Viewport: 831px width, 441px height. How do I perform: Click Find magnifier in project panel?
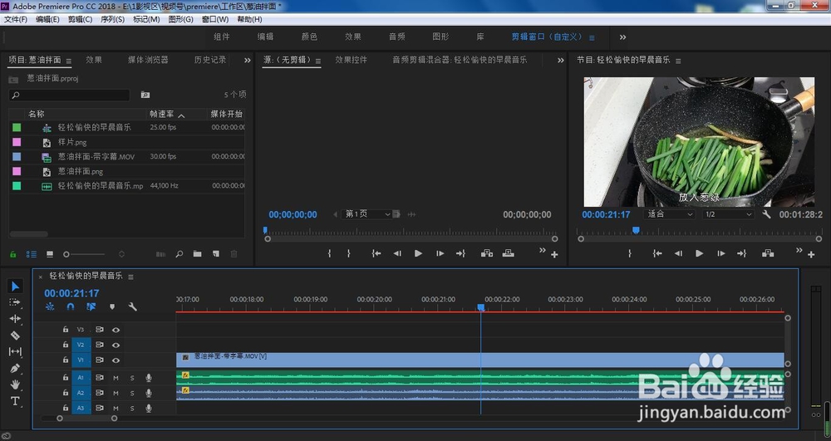point(179,254)
